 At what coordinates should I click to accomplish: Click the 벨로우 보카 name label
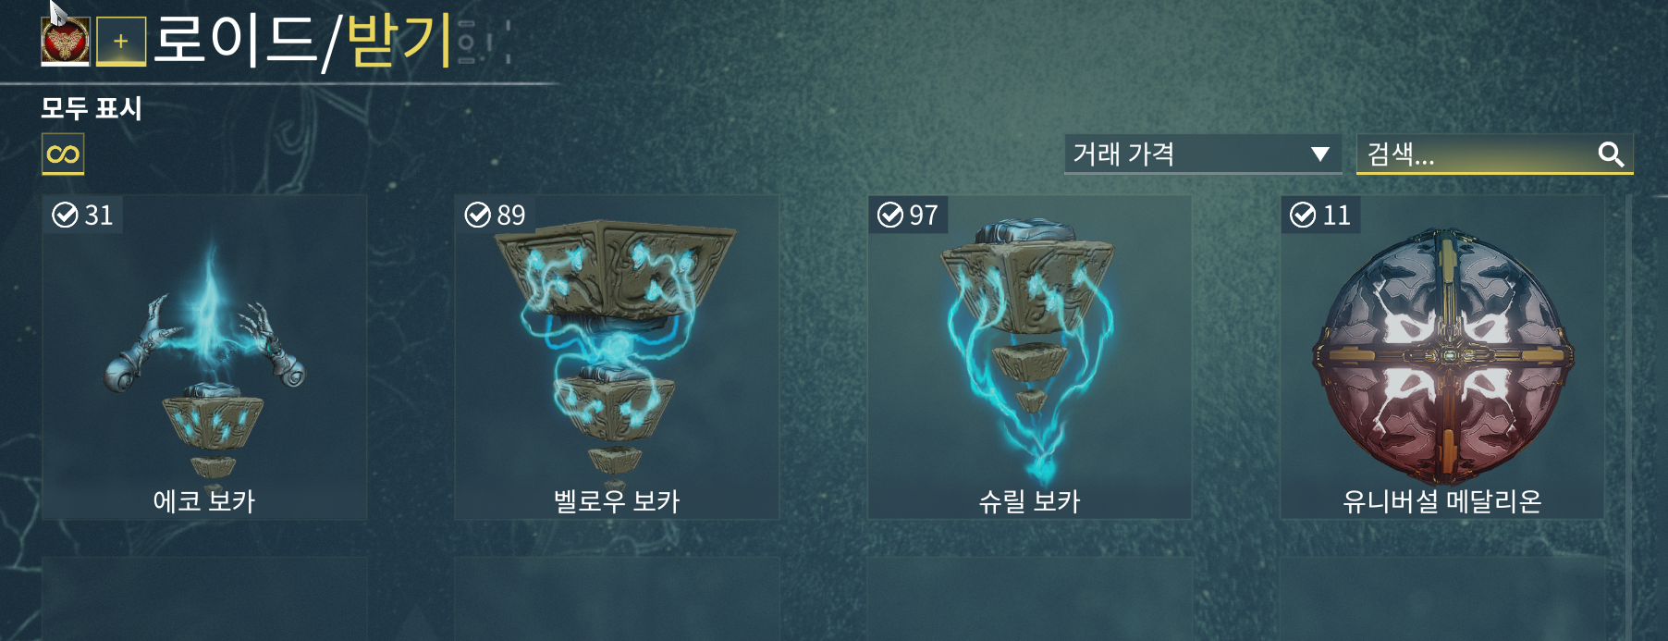click(617, 501)
